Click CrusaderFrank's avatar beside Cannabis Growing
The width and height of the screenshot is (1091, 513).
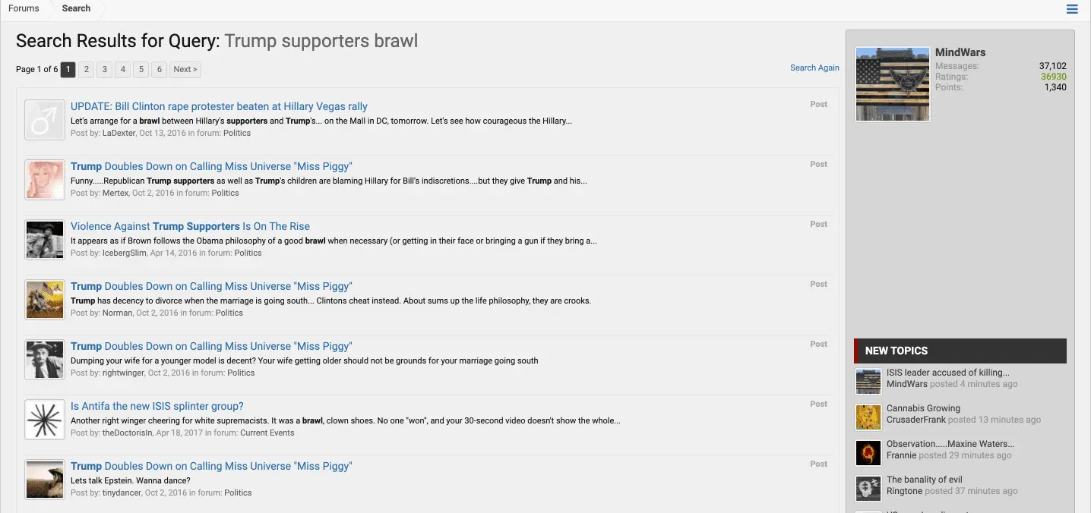[868, 417]
